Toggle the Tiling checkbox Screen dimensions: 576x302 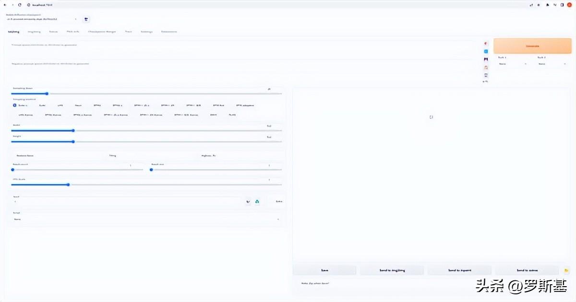[x=112, y=156]
